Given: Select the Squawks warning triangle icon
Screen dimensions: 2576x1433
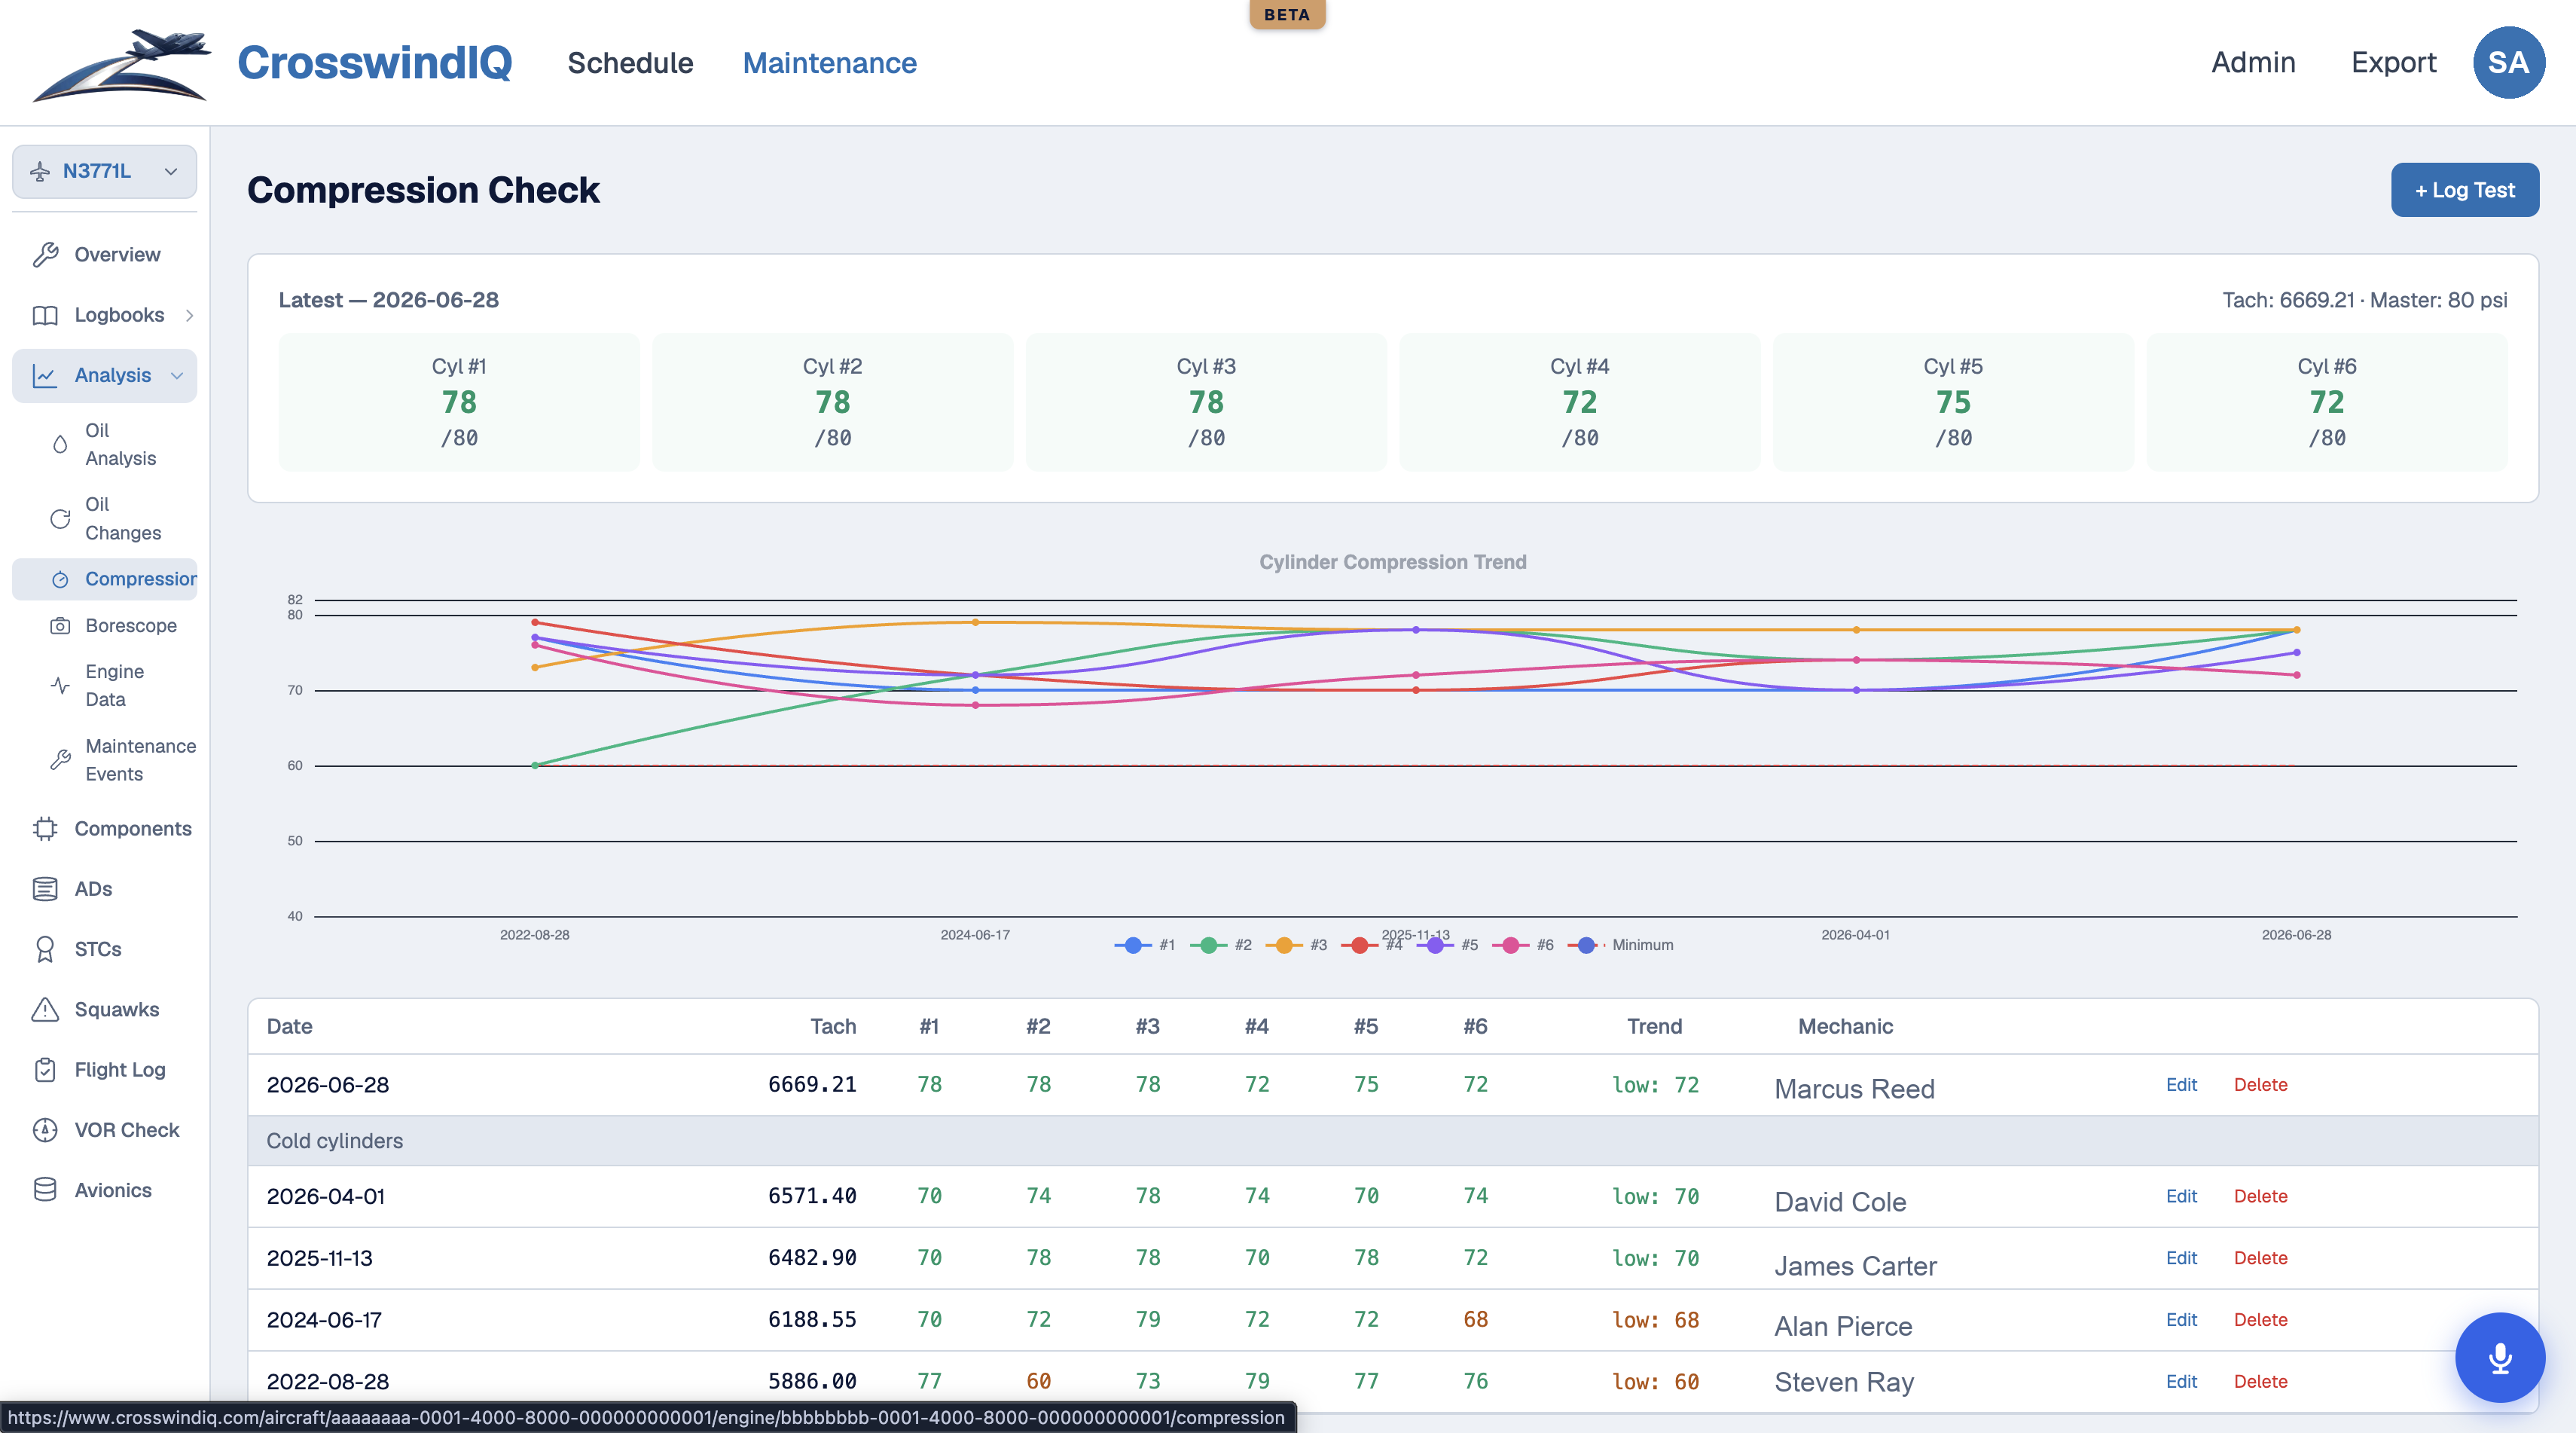Looking at the screenshot, I should tap(45, 1009).
